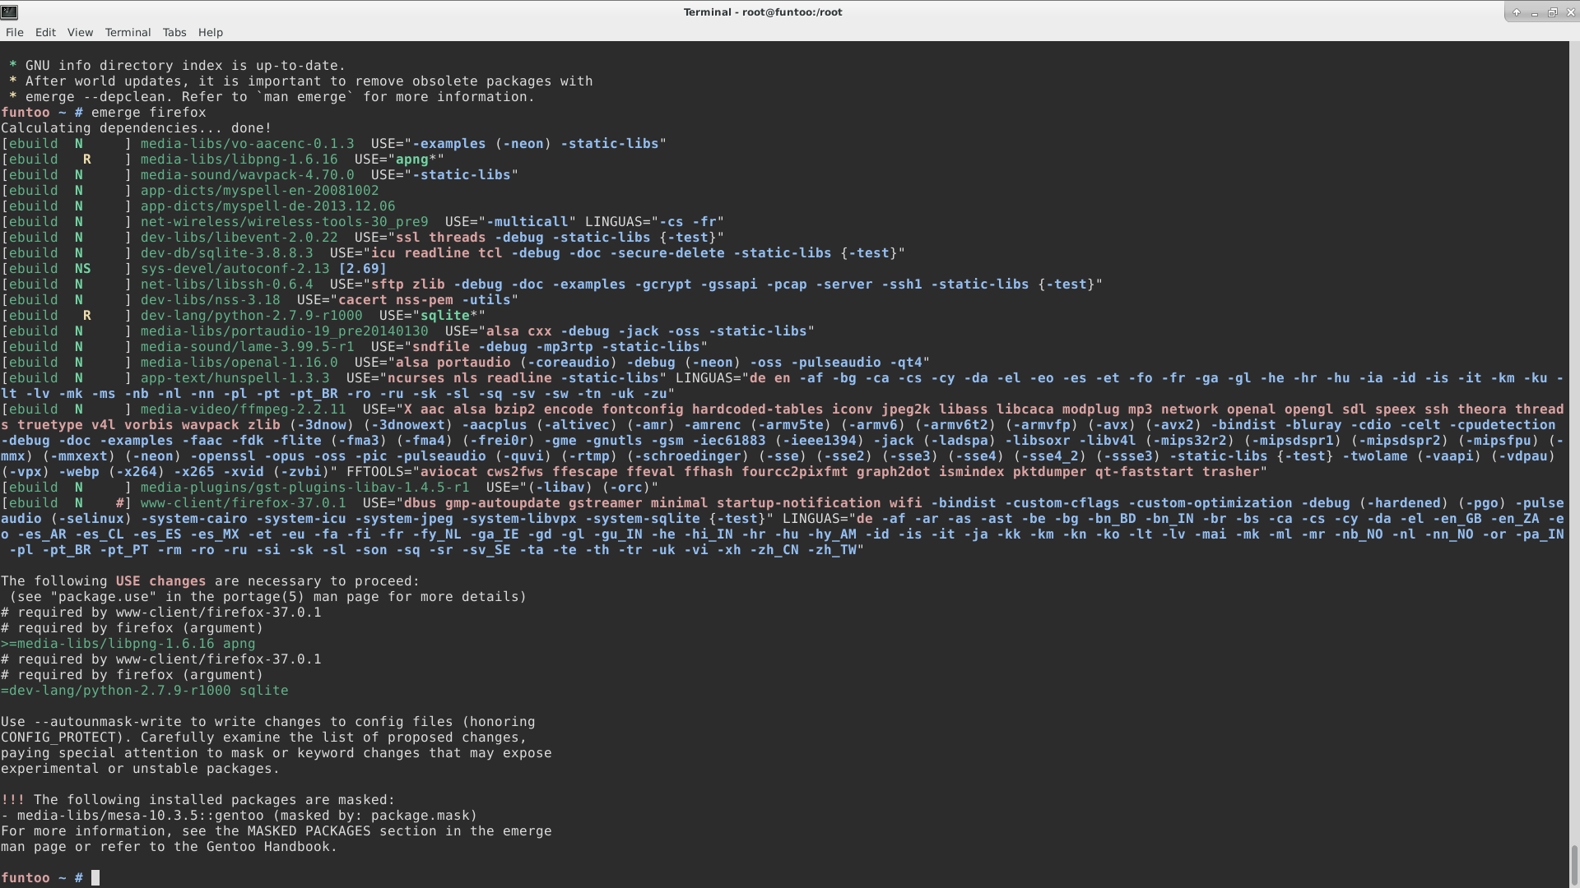Viewport: 1580px width, 888px height.
Task: Click 'experimental or unstable packages.' line
Action: click(x=141, y=769)
